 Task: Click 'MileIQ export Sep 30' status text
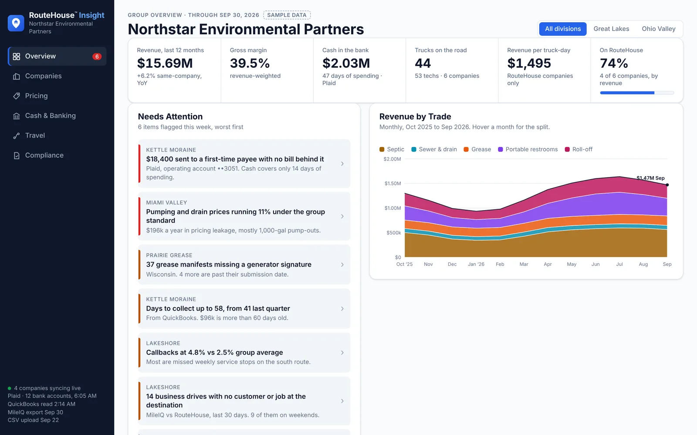[35, 412]
